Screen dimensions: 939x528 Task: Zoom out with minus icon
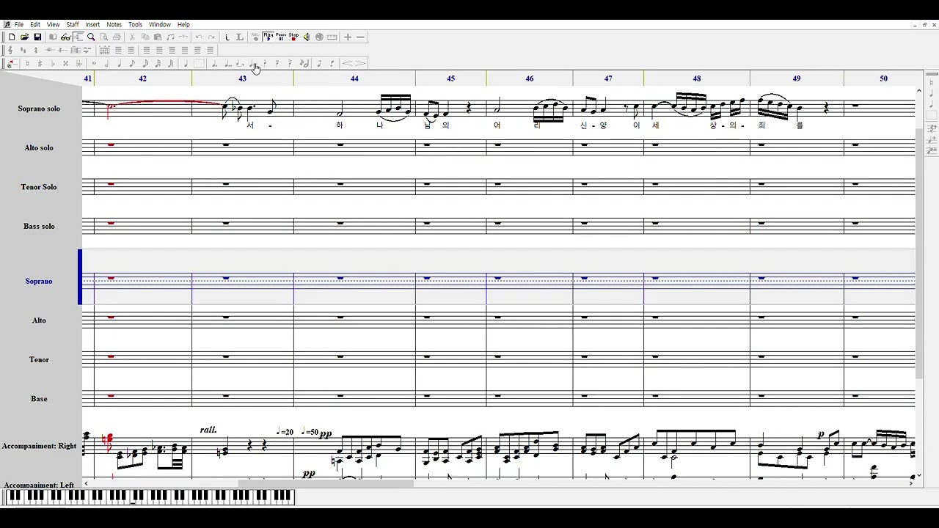(360, 37)
